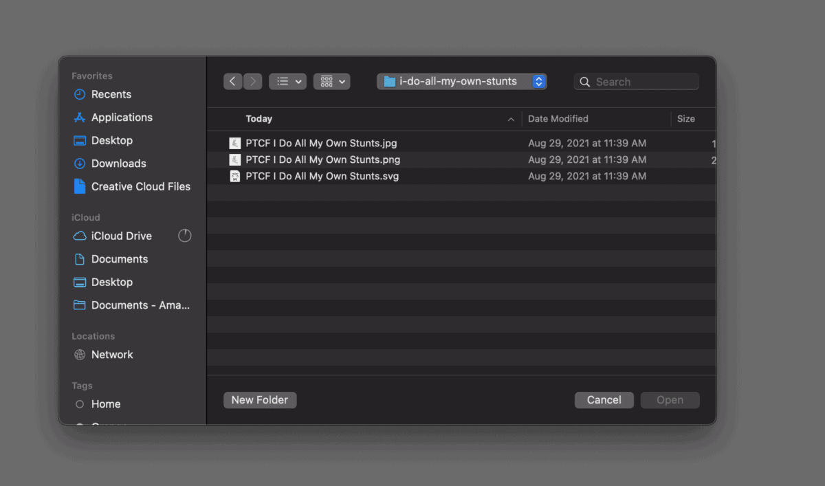This screenshot has width=825, height=486.
Task: Click in the Search field
Action: pos(643,82)
